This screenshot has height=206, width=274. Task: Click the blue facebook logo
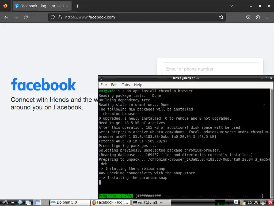(x=43, y=84)
